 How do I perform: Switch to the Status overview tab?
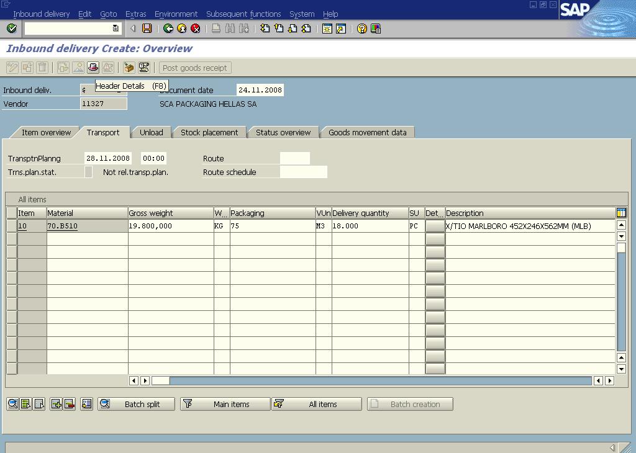(x=283, y=133)
